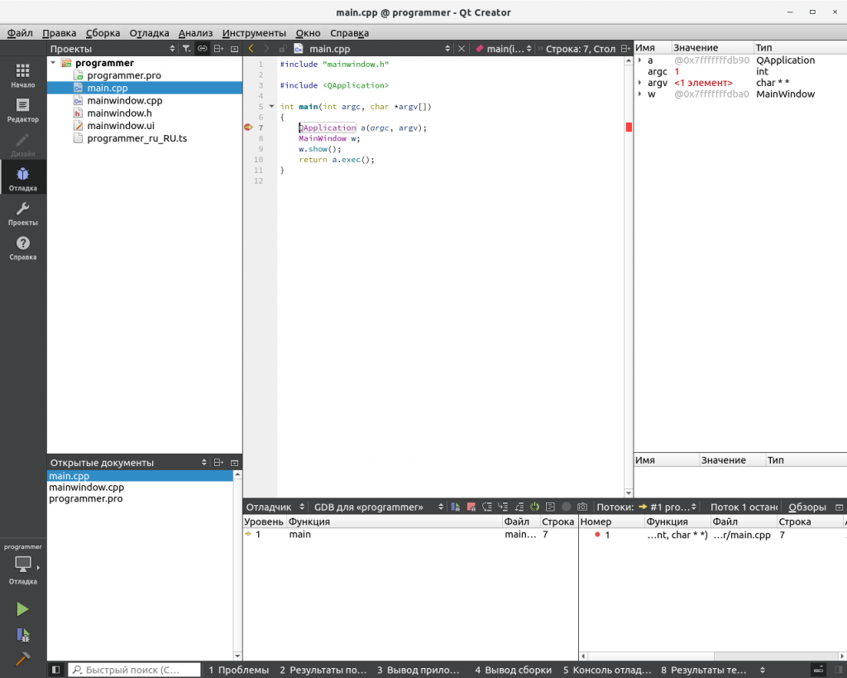Show the 1 Проблемы output pane
847x678 pixels.
[x=239, y=670]
